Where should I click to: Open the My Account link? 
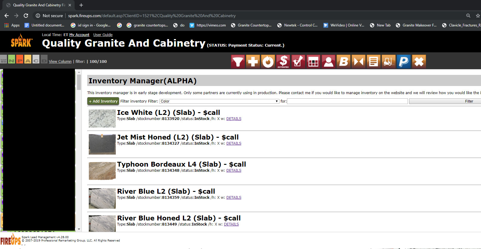click(79, 35)
